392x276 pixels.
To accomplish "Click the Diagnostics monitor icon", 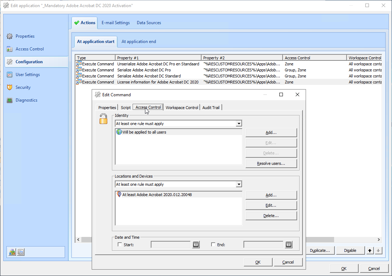I will tap(10, 100).
